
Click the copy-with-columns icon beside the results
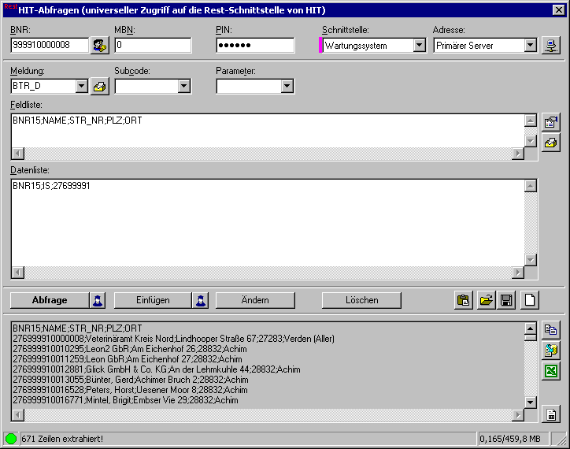(x=551, y=351)
